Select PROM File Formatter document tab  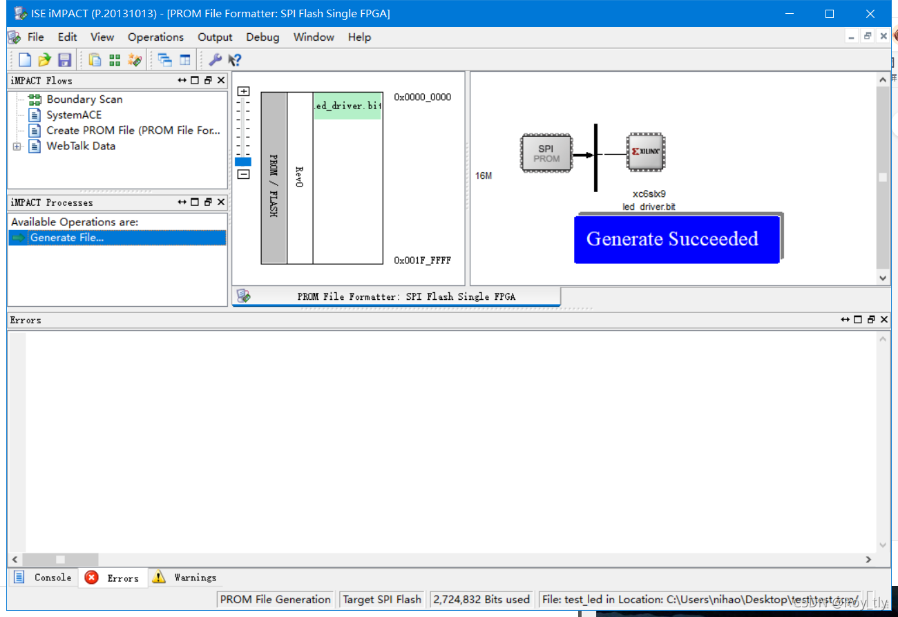point(397,296)
